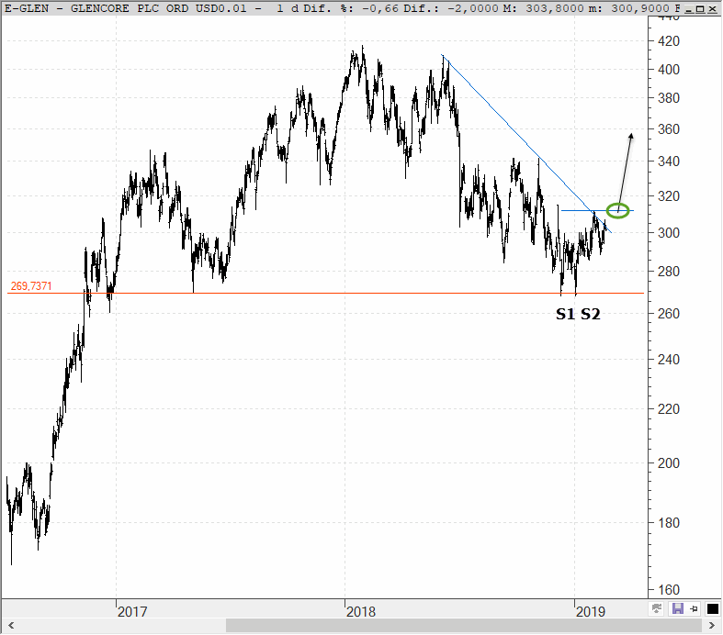Click the 'S2' text label on chart

591,314
